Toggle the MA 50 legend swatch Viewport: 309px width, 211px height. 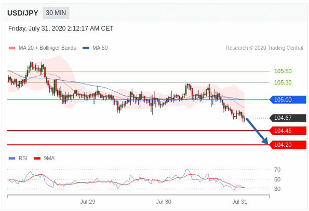pyautogui.click(x=86, y=48)
